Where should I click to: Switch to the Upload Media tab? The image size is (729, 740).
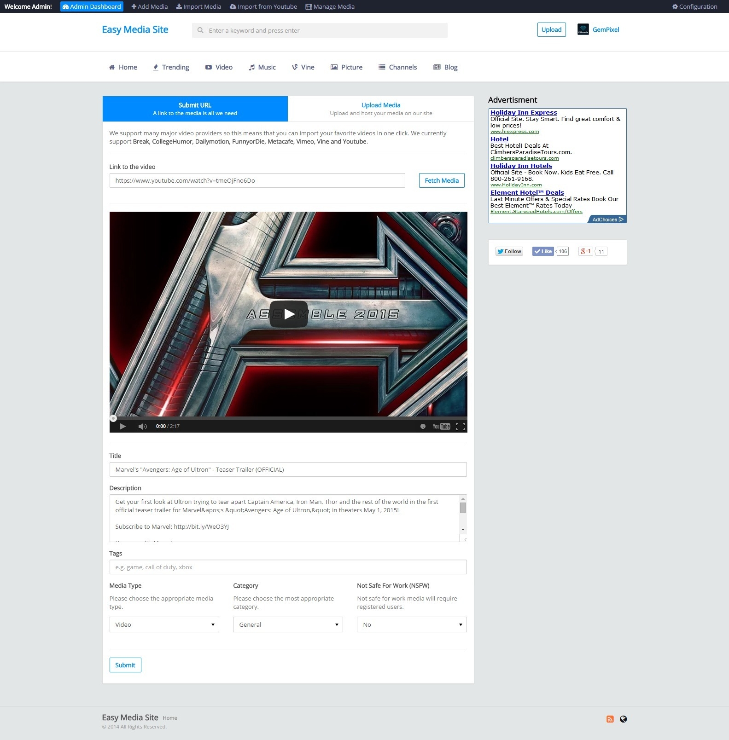(x=381, y=109)
